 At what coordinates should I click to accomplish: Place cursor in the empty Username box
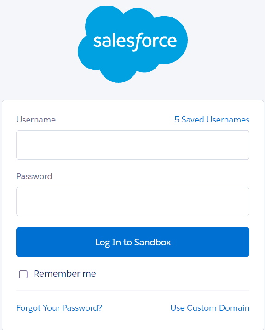(132, 145)
